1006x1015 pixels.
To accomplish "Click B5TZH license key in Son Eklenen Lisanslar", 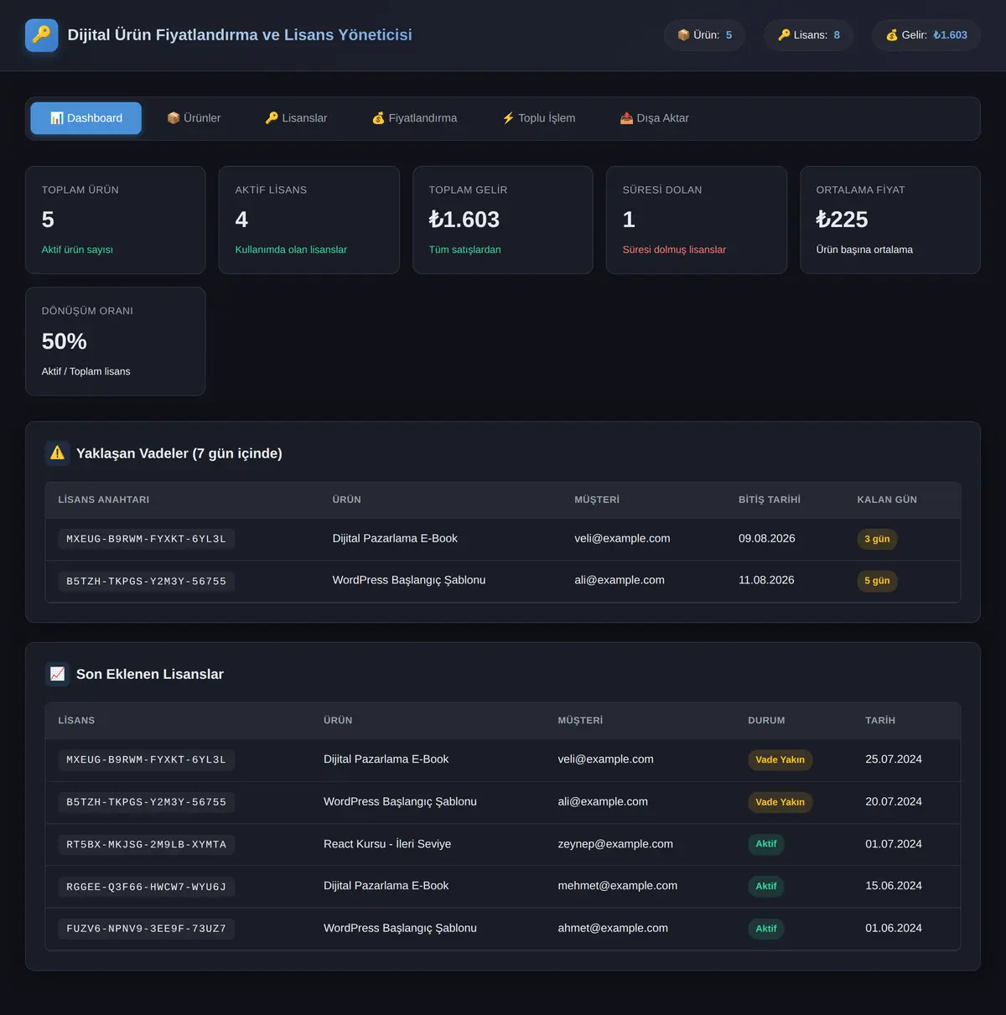I will (147, 802).
